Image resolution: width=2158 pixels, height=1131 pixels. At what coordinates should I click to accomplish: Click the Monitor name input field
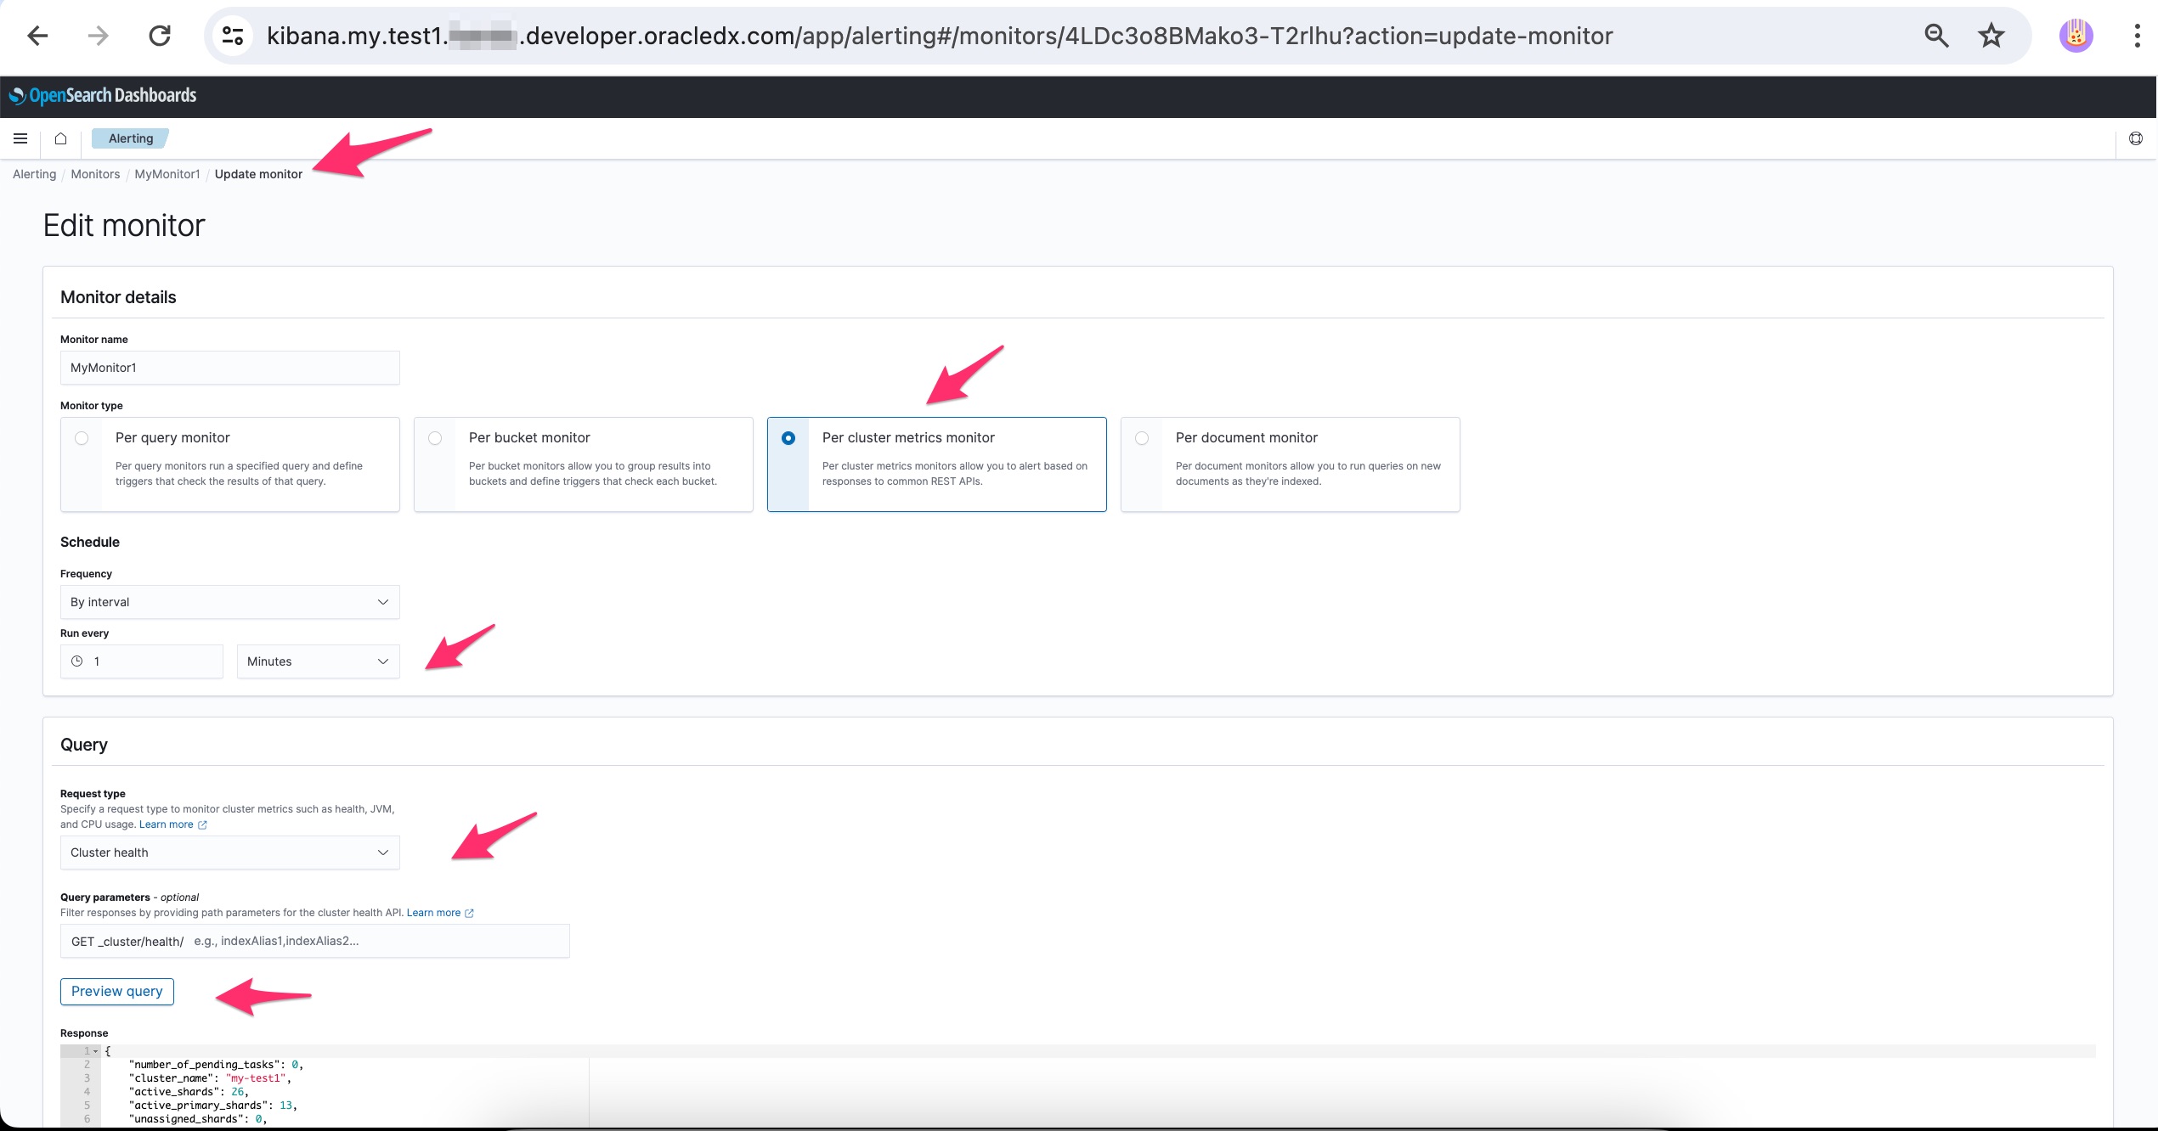(229, 368)
